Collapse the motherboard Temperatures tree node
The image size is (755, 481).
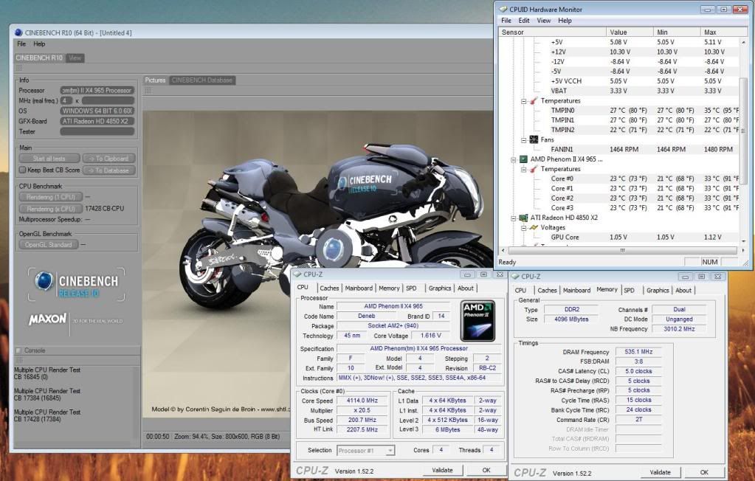(x=523, y=101)
